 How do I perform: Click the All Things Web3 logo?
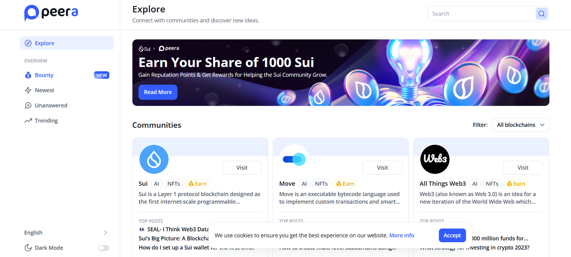tap(435, 159)
